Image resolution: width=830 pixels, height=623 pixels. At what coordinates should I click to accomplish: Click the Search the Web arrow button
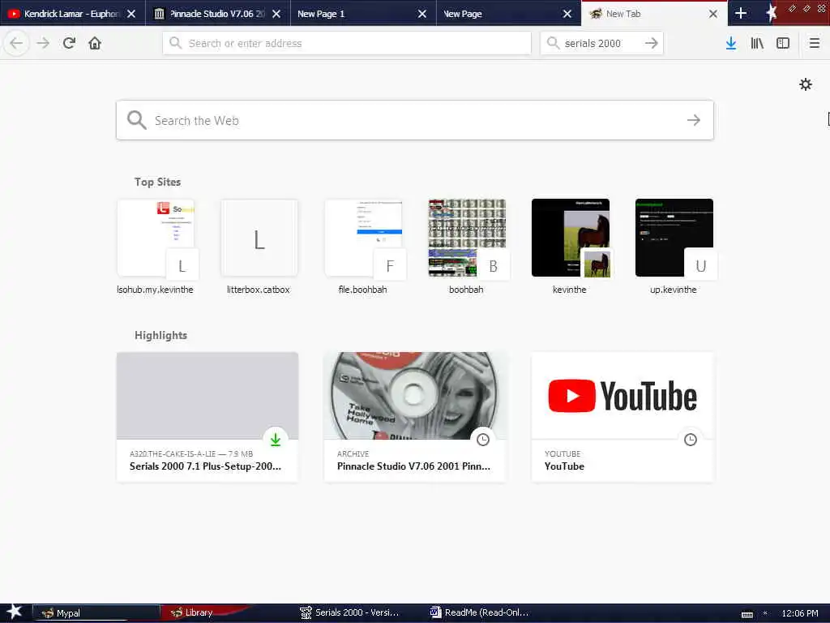[x=694, y=120]
